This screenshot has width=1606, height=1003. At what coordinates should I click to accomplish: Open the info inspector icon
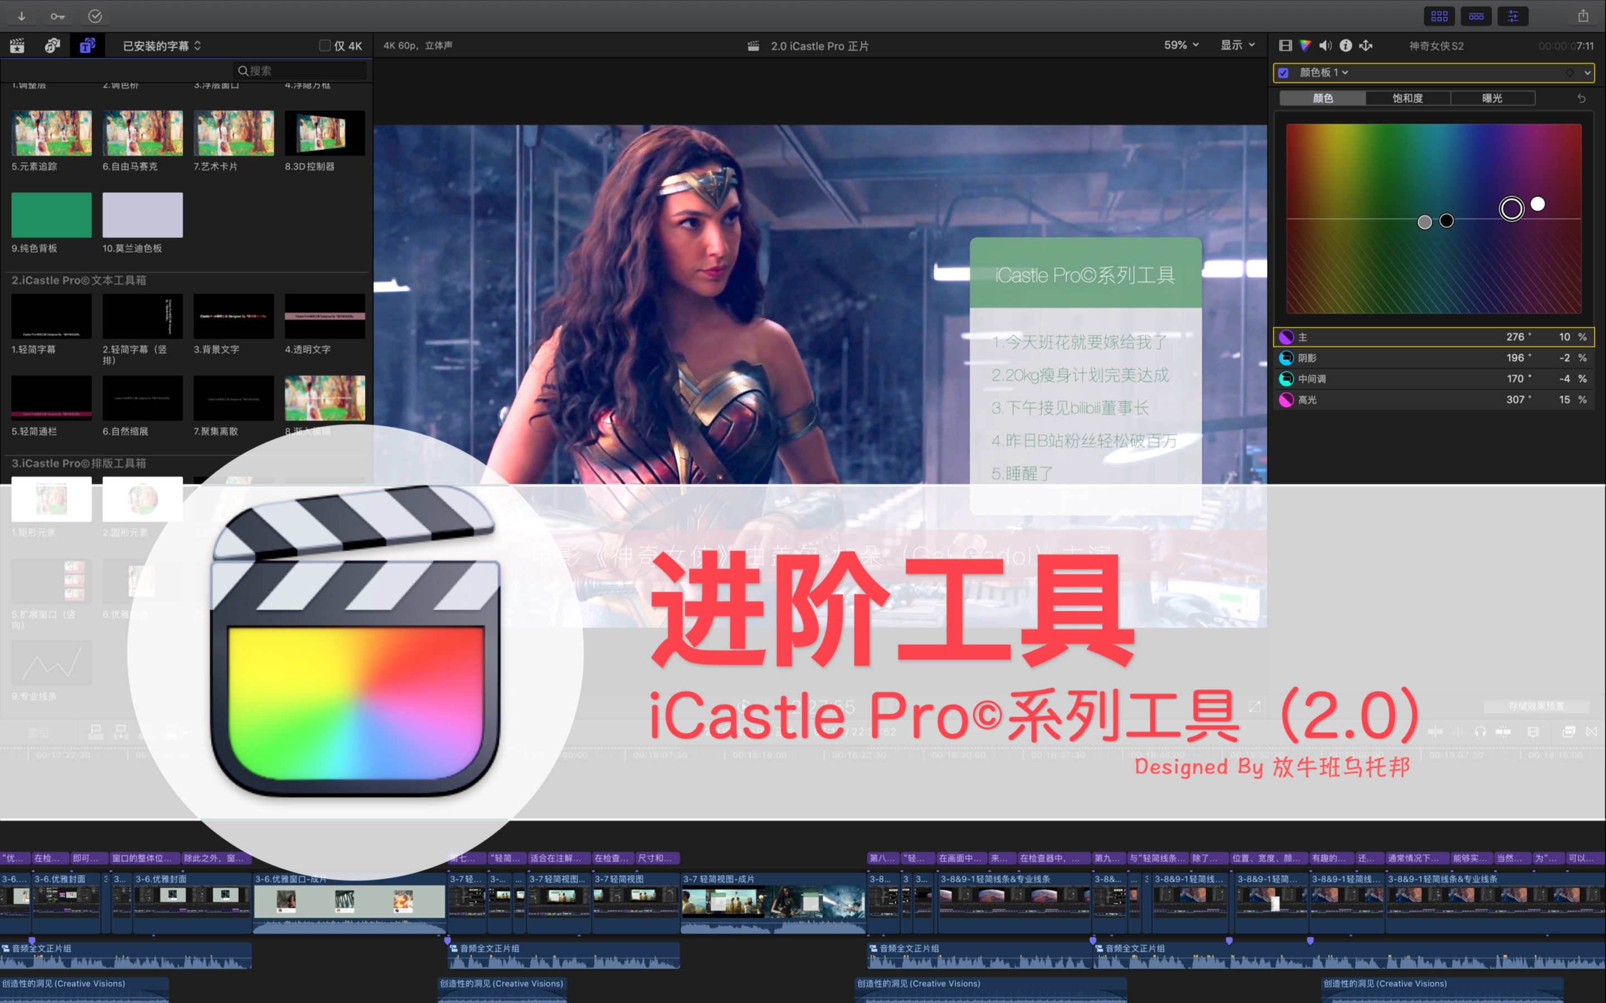click(x=1345, y=46)
